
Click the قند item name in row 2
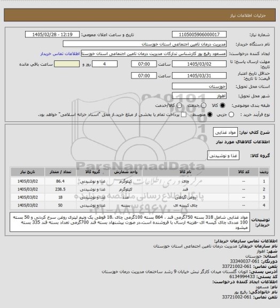[185, 189]
